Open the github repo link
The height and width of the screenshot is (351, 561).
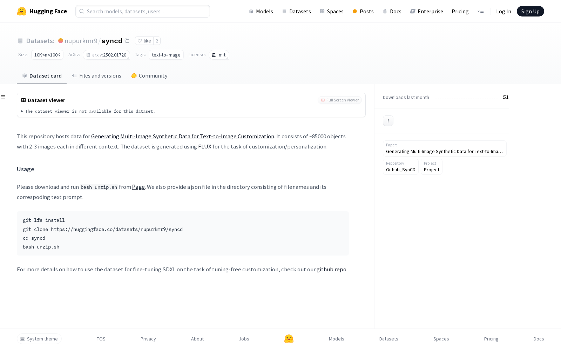click(331, 269)
